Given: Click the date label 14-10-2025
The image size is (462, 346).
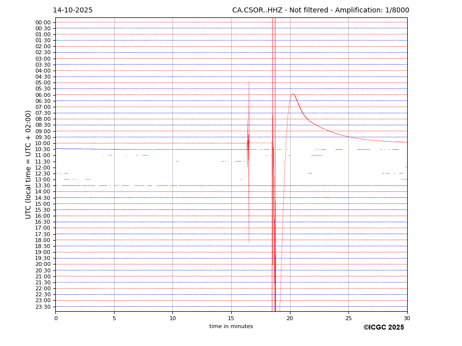Looking at the screenshot, I should [x=73, y=10].
